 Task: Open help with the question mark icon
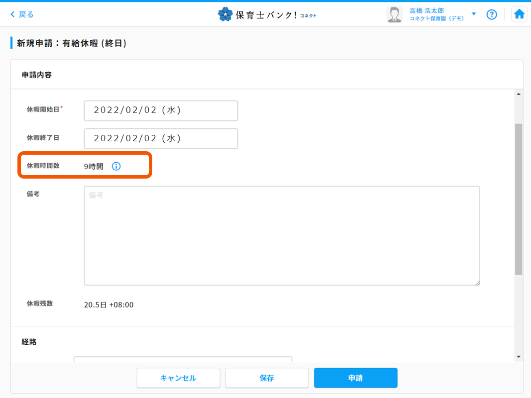492,14
